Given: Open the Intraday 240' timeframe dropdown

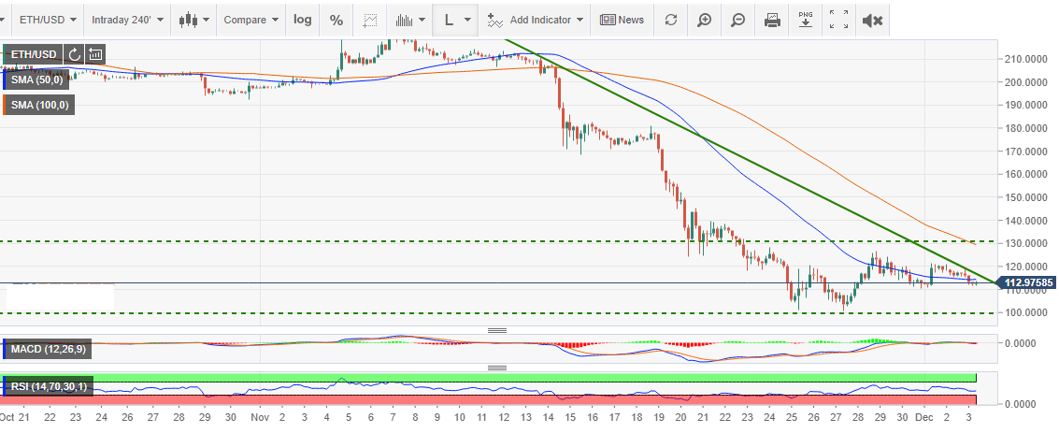Looking at the screenshot, I should click(127, 20).
